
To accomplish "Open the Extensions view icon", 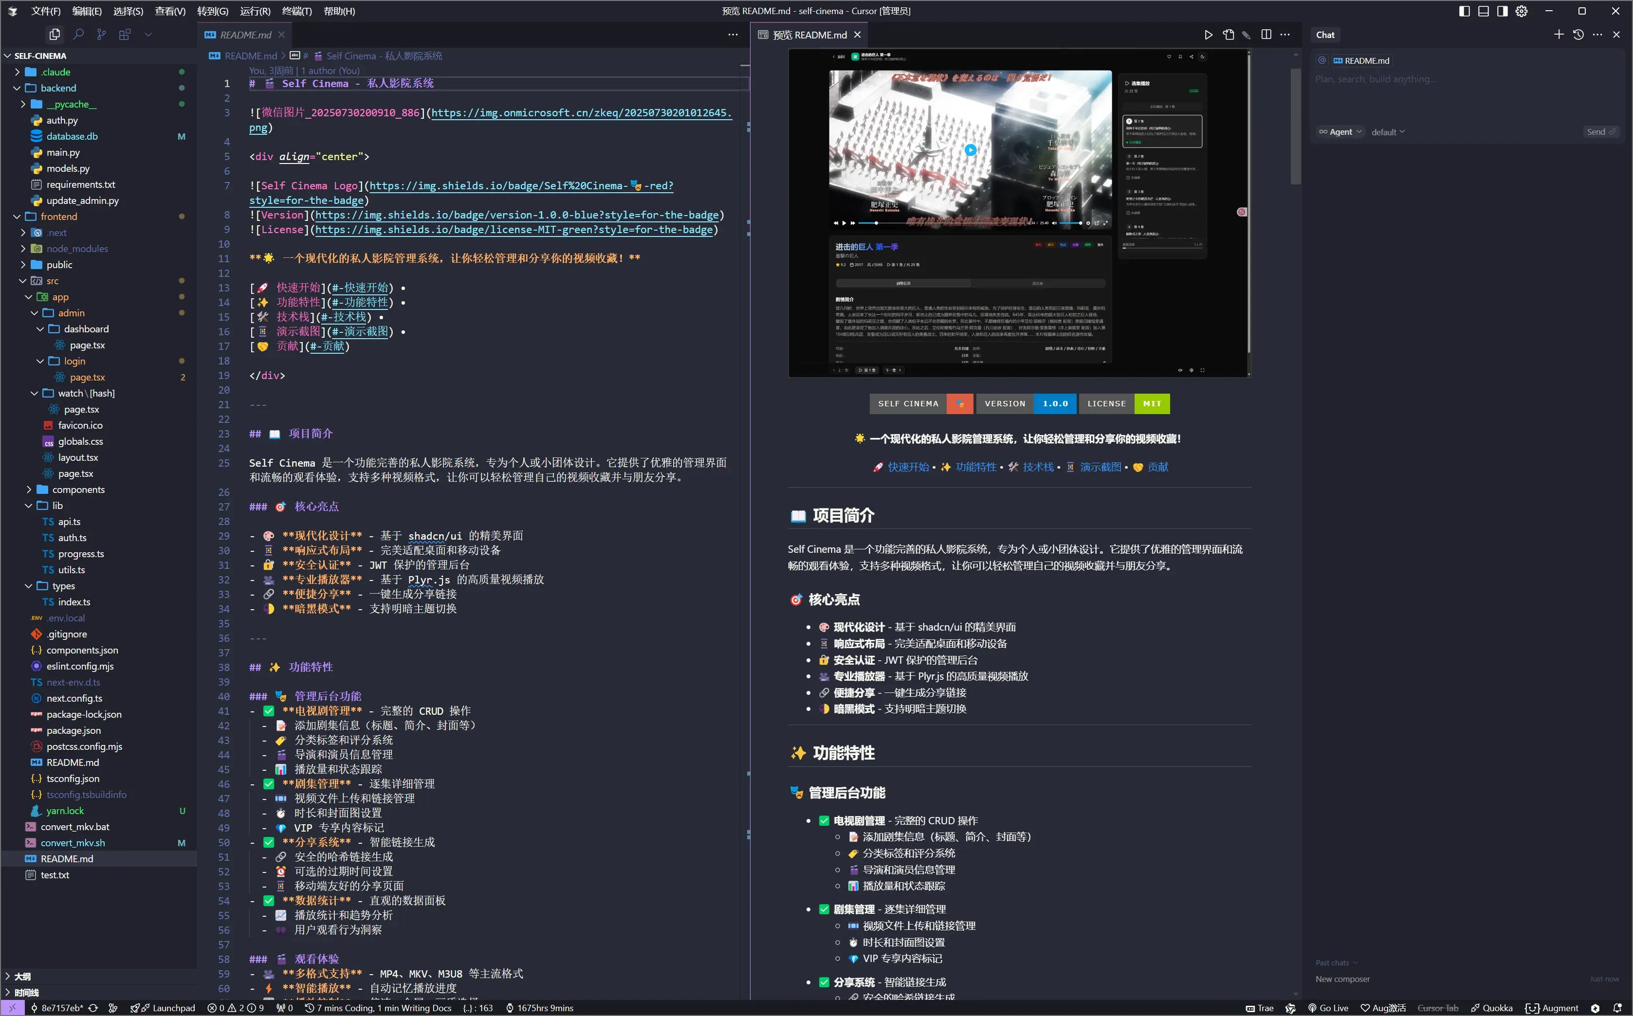I will 124,34.
